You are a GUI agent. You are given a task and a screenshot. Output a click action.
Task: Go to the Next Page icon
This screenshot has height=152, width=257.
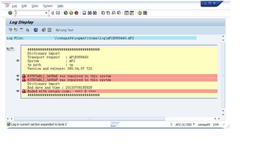[114, 13]
